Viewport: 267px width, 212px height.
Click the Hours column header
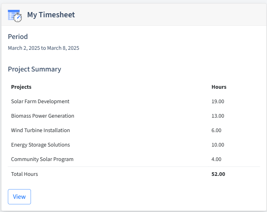pyautogui.click(x=219, y=87)
